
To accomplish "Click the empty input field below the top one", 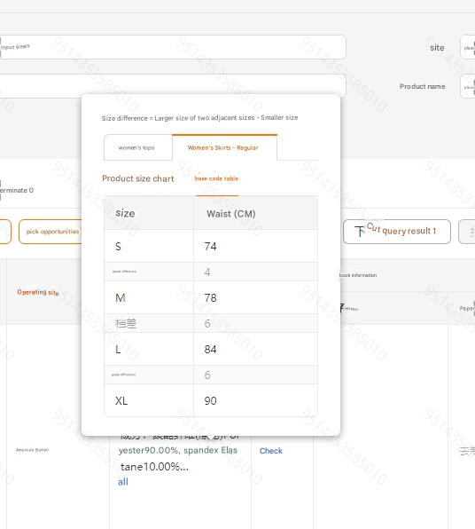I will (173, 86).
